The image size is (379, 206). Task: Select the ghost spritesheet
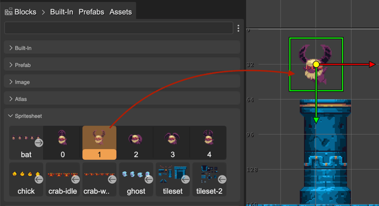click(136, 180)
